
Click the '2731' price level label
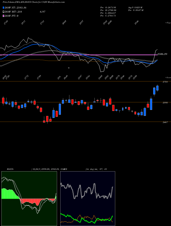(165, 82)
